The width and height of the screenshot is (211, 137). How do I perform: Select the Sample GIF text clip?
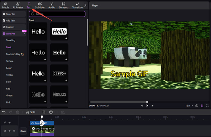[42, 123]
